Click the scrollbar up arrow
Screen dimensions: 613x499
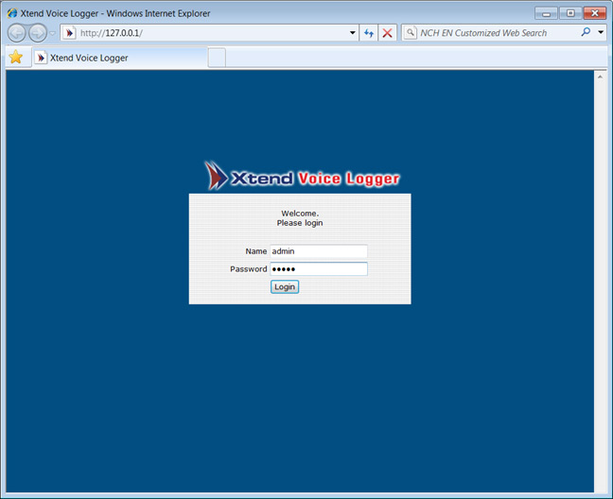point(600,77)
